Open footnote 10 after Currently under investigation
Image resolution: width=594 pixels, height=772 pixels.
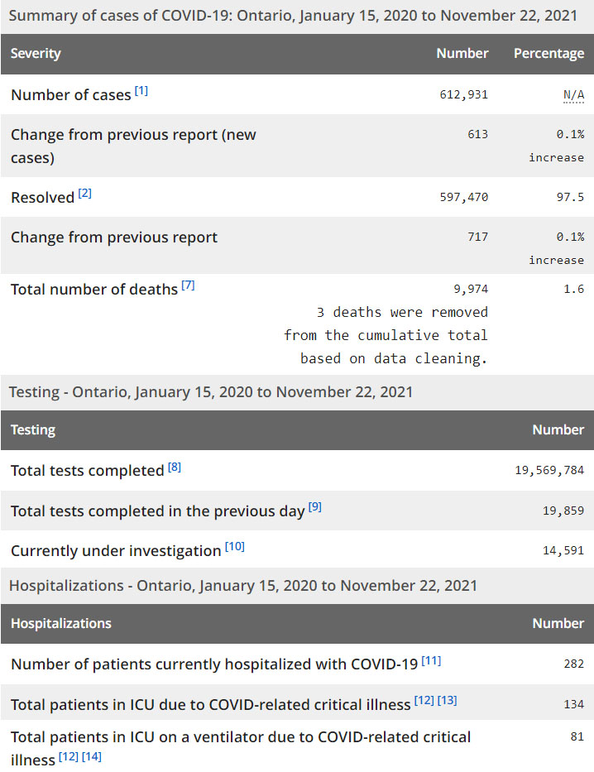pos(235,547)
